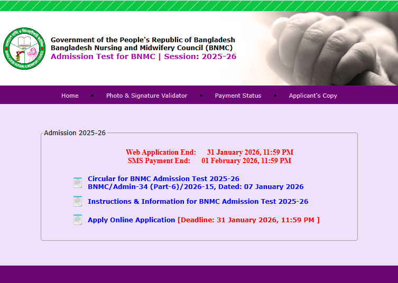Viewport: 398px width, 283px height.
Task: Click the Government of the People's Republic heading
Action: click(x=143, y=40)
